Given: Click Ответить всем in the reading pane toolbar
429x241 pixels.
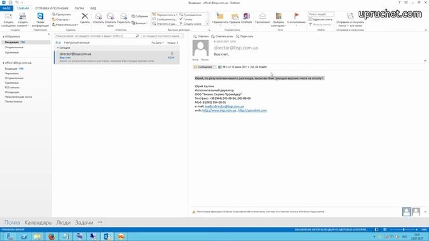Looking at the screenshot, I should click(x=222, y=36).
